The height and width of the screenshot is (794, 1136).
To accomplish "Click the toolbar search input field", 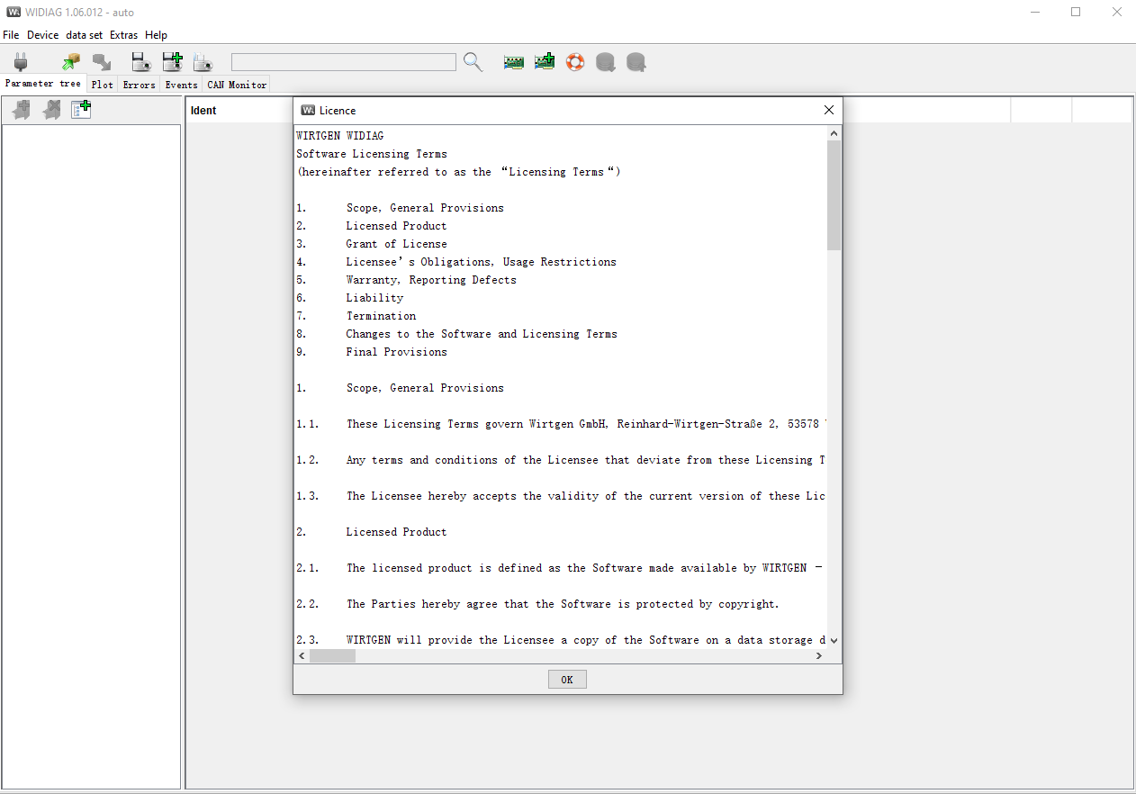I will [x=344, y=62].
